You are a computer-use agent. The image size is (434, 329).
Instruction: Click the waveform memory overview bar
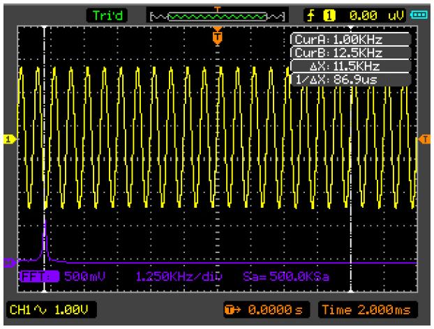point(217,16)
